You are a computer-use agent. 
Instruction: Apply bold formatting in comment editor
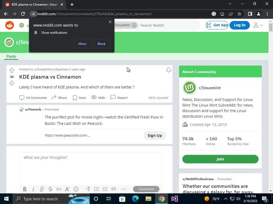pos(25,189)
